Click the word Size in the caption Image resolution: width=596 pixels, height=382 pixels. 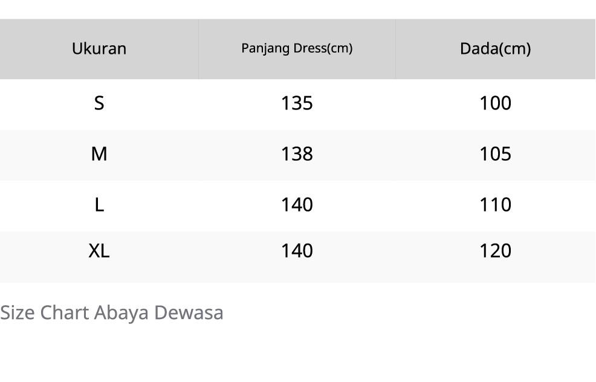(x=18, y=312)
